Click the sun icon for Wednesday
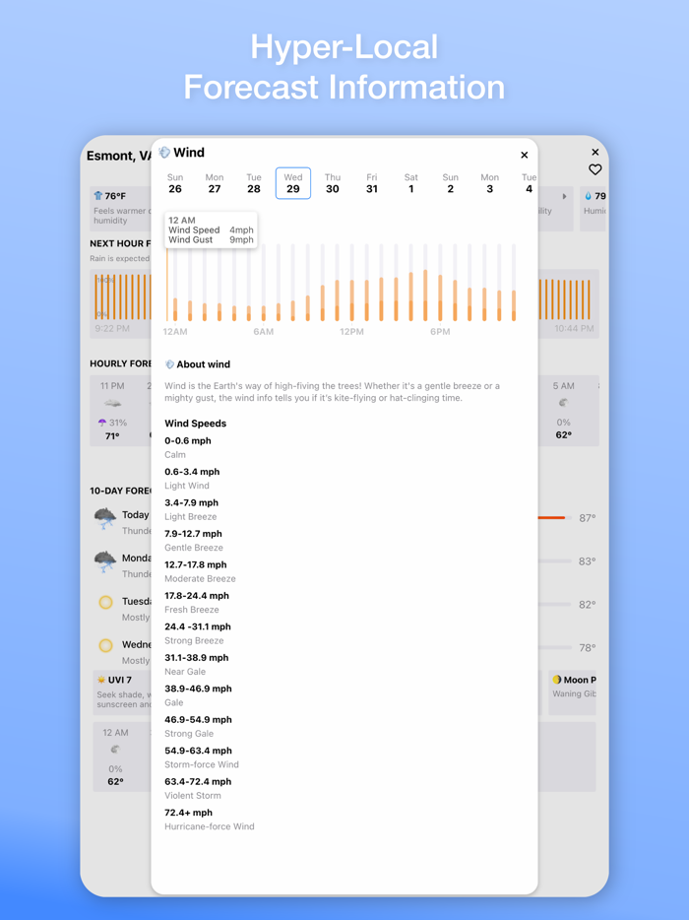 point(105,646)
